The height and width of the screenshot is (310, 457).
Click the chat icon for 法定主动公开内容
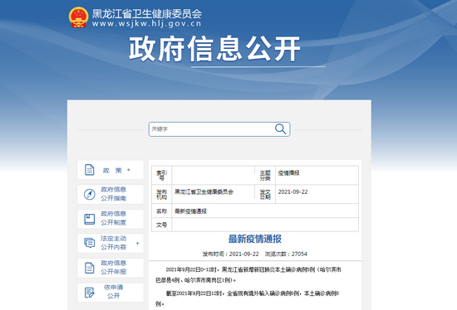click(90, 243)
